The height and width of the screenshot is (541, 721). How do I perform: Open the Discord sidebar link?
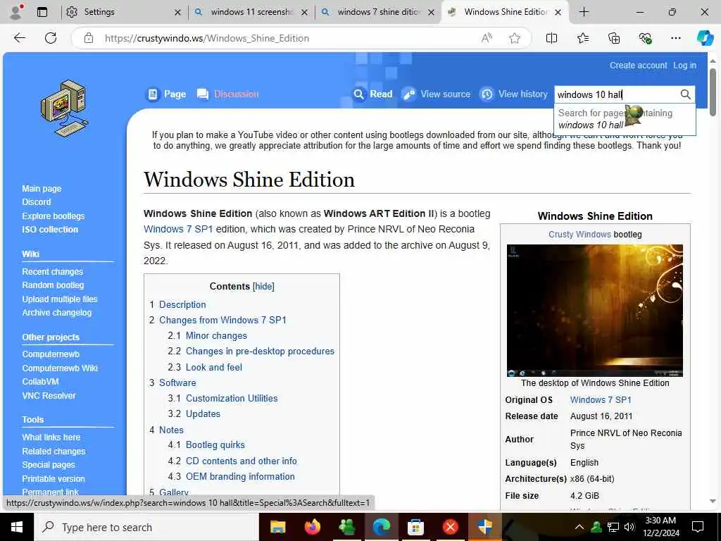(x=37, y=202)
